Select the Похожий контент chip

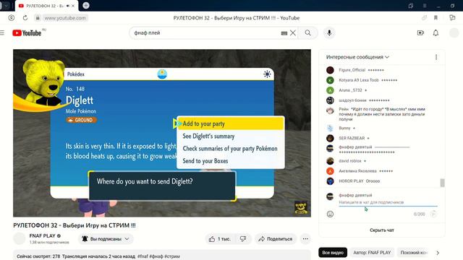(x=414, y=253)
